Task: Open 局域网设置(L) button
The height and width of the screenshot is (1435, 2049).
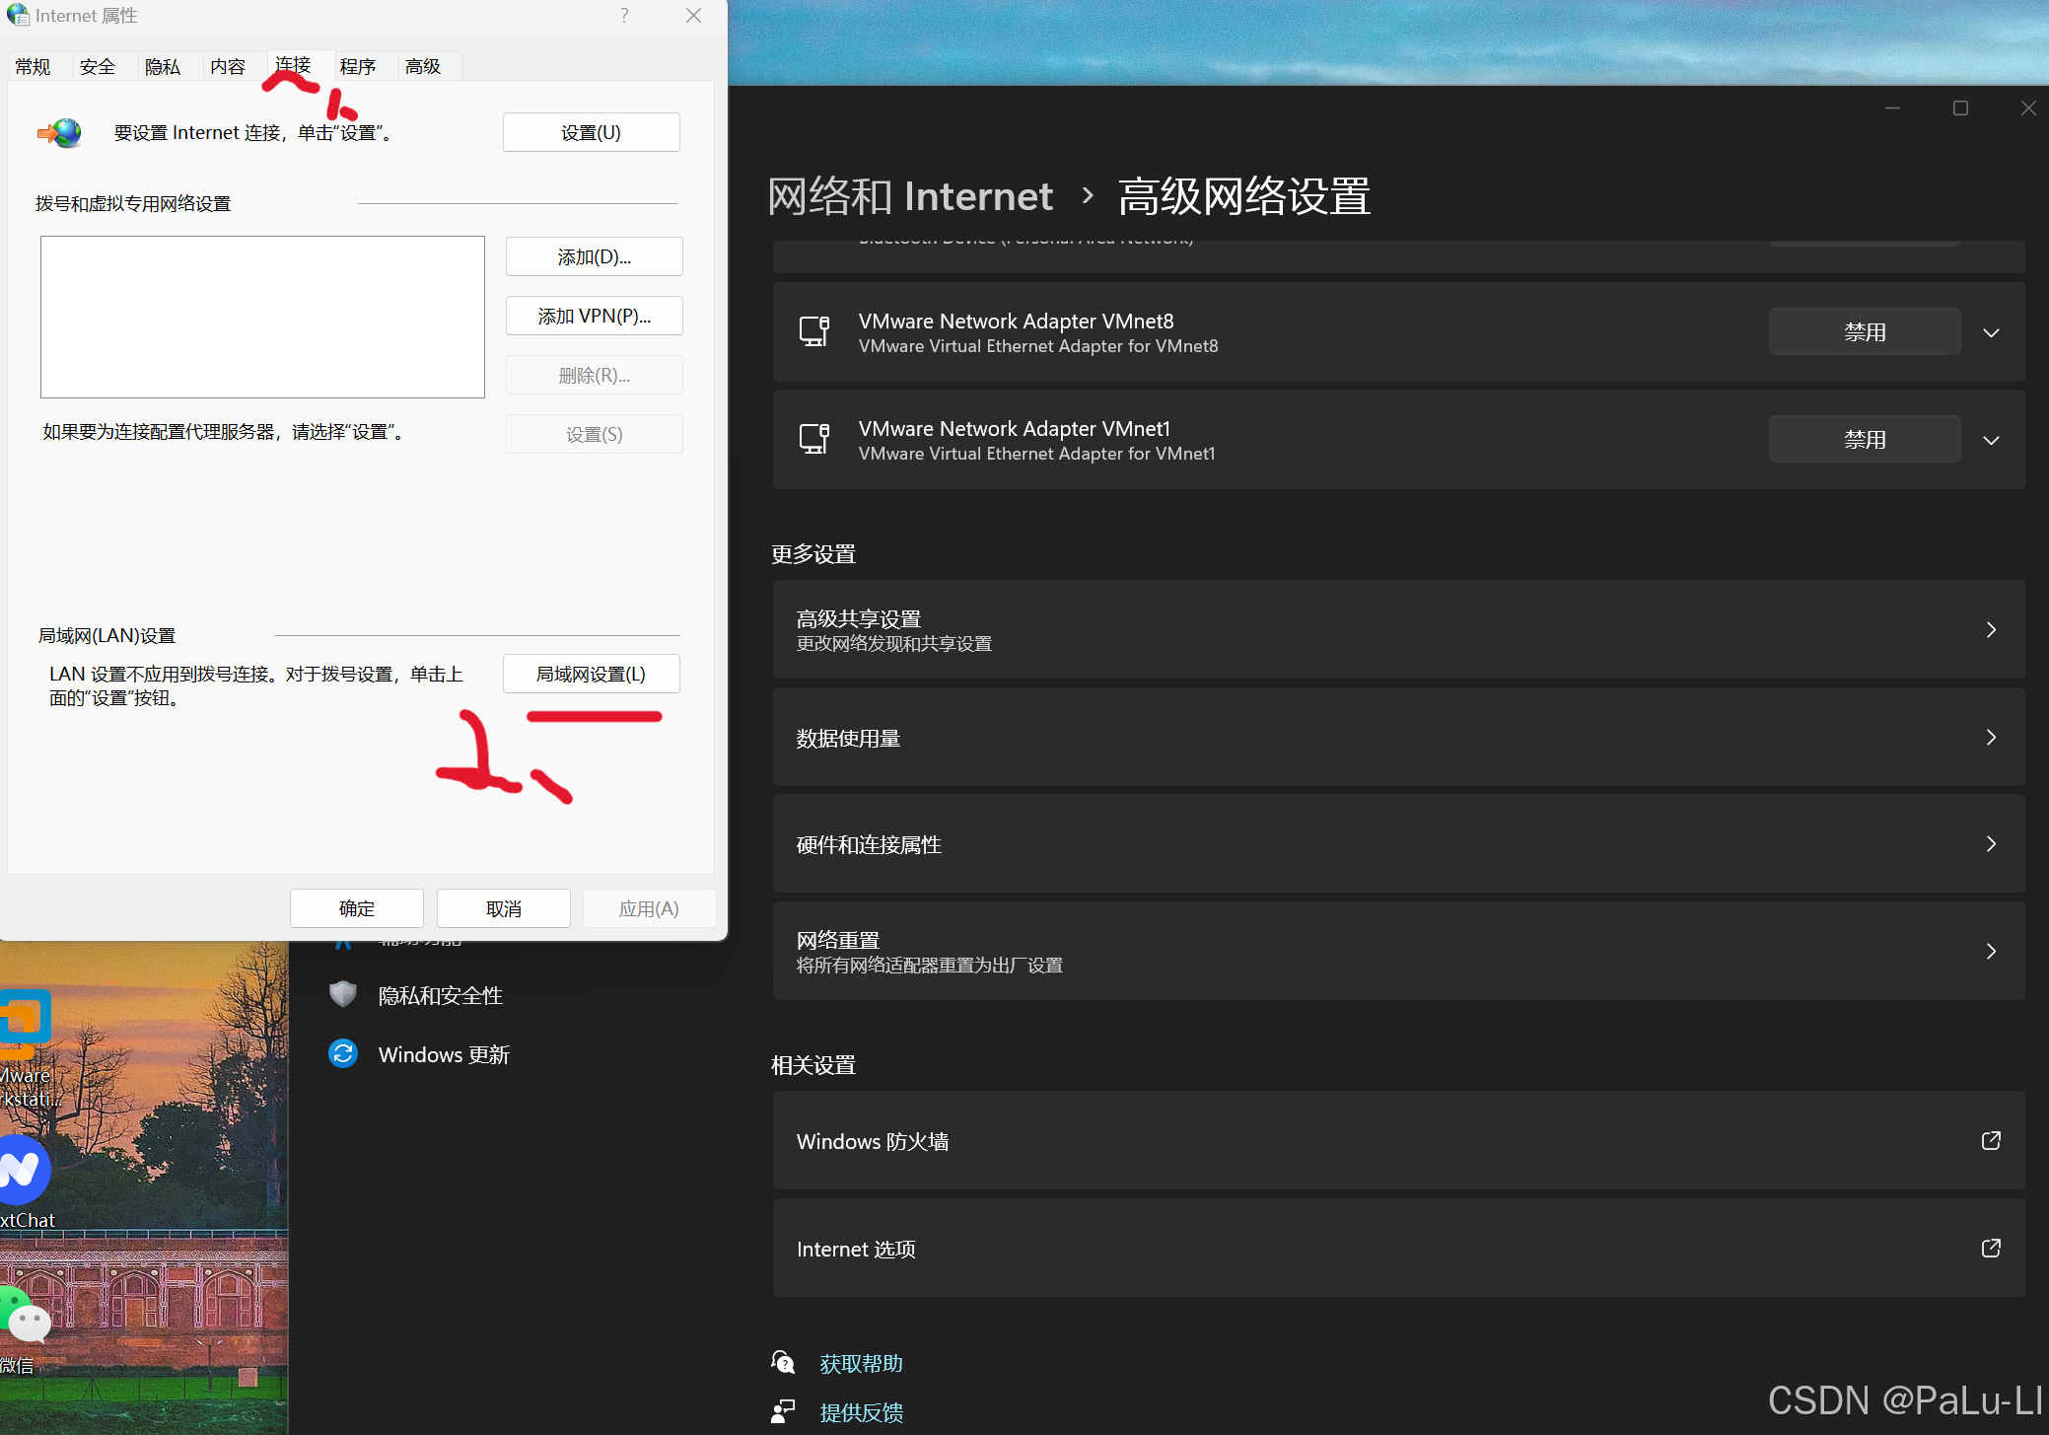Action: tap(591, 674)
